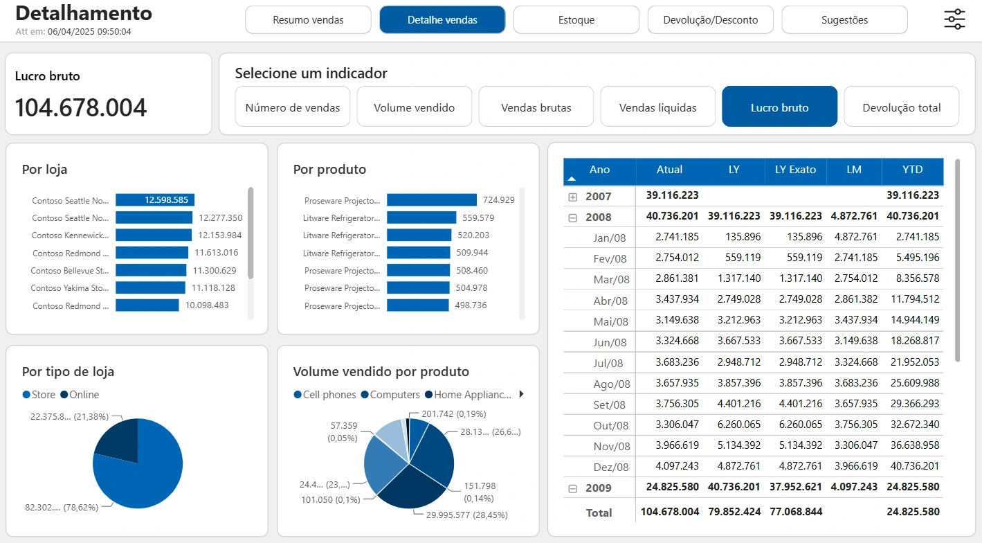Select the Computers legend entry
The height and width of the screenshot is (543, 982).
(390, 395)
